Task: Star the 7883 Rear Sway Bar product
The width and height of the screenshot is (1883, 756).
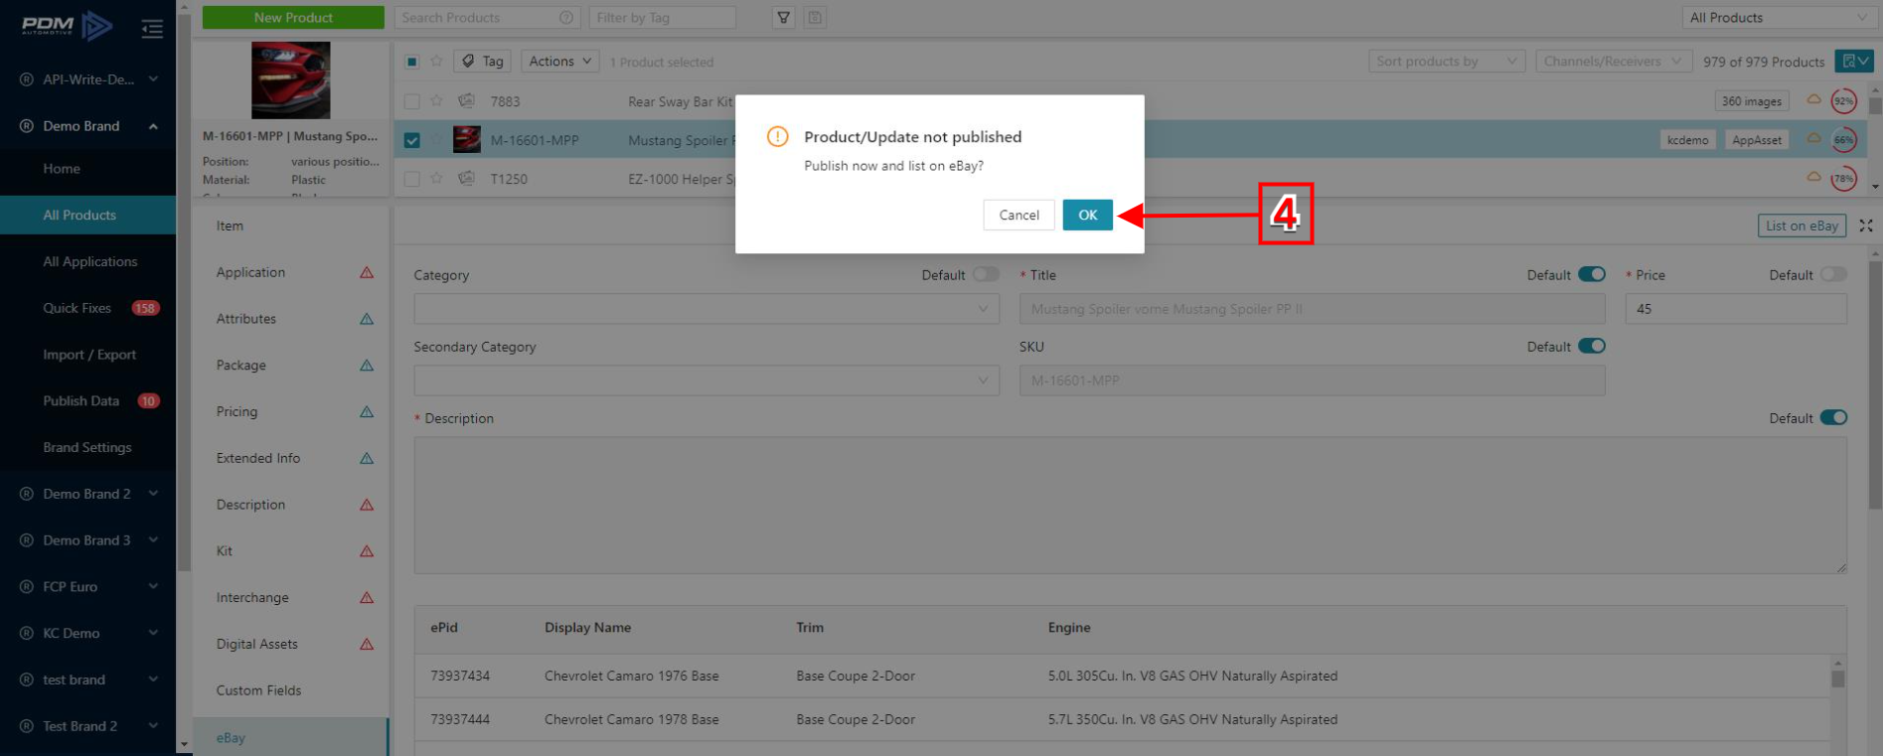Action: [436, 101]
